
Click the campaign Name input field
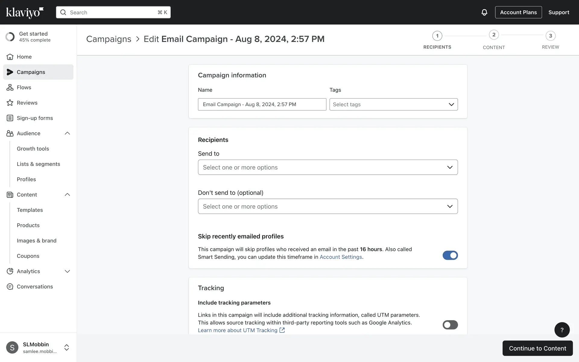262,104
